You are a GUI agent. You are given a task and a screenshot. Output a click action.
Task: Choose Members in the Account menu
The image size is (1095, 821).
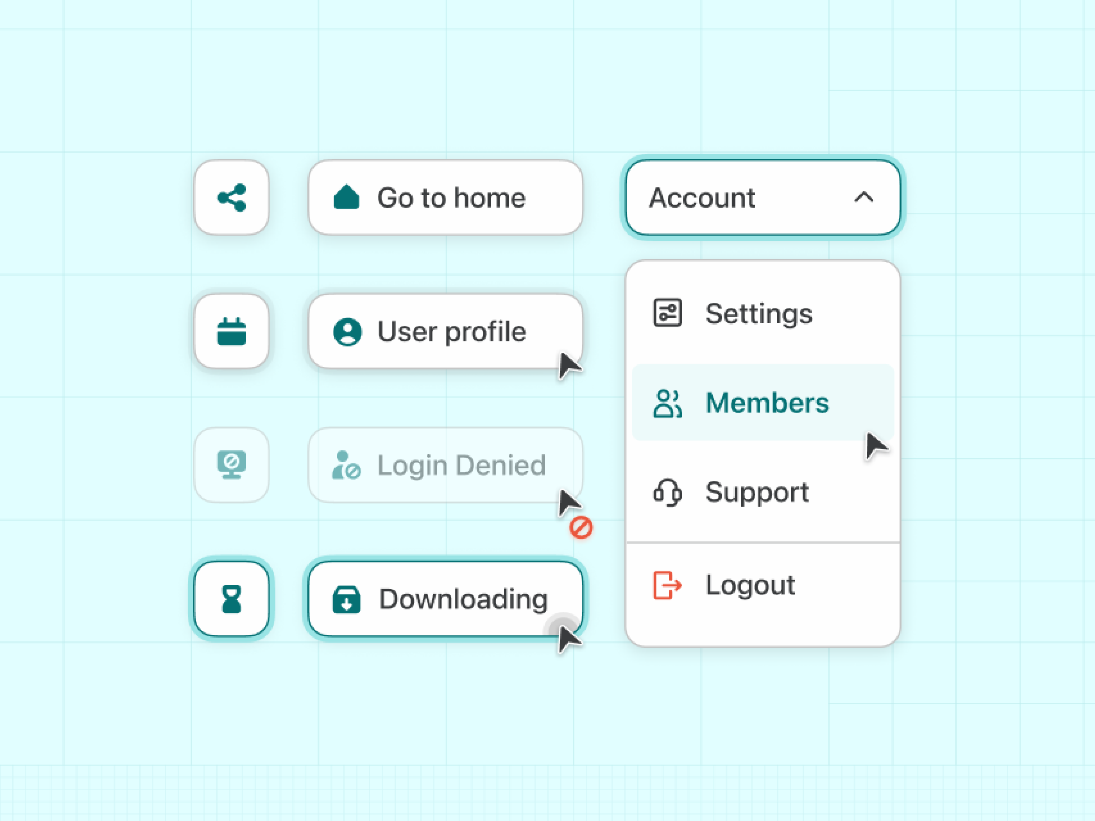coord(763,402)
